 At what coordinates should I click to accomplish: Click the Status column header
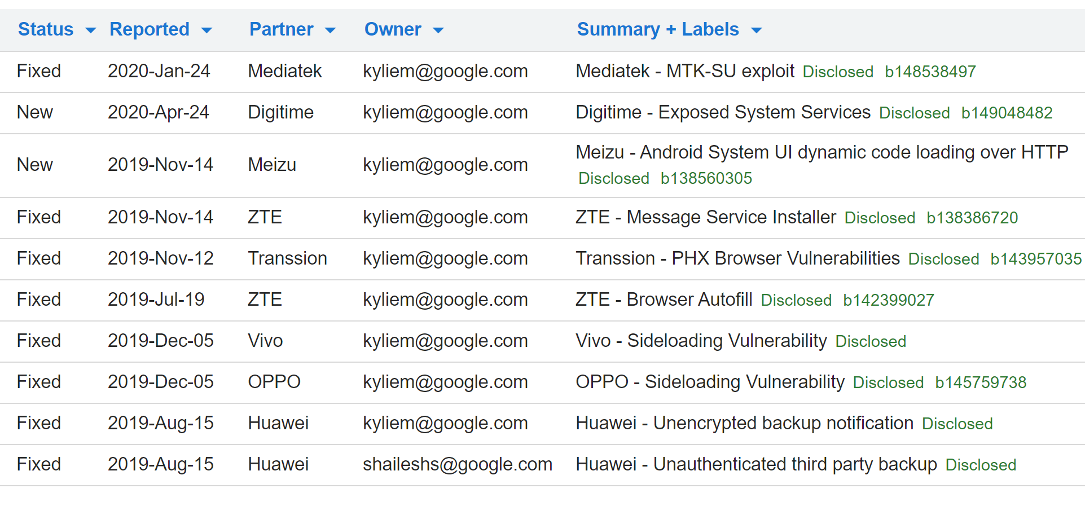coord(46,29)
